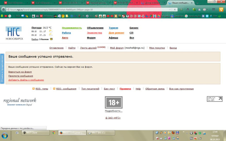Expand the Подробности... age rating details

click(114, 111)
